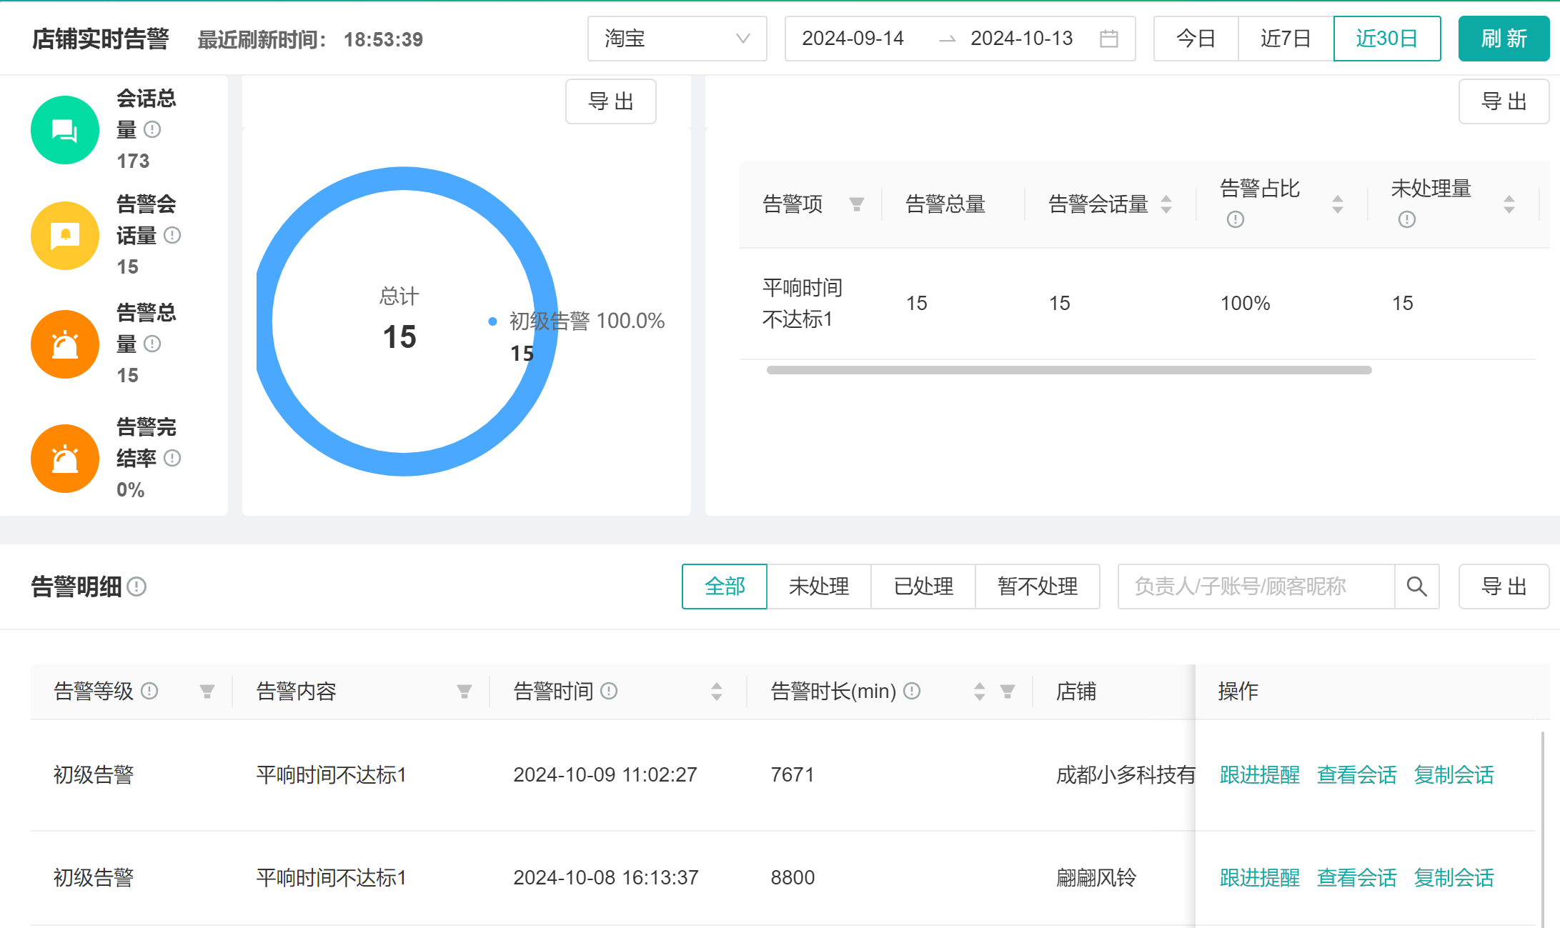Click the orange 告警总量 alarm icon
1560x928 pixels.
pyautogui.click(x=65, y=344)
